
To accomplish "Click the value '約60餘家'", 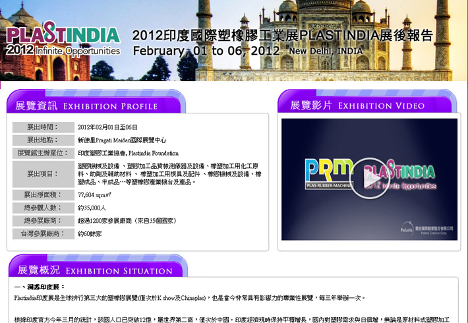I will (90, 234).
